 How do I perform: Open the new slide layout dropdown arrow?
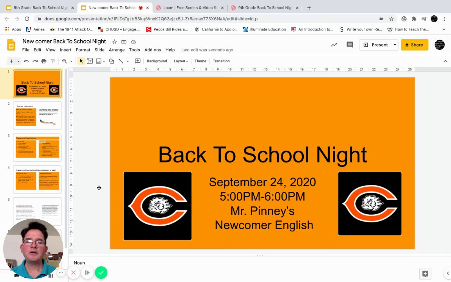(18, 61)
